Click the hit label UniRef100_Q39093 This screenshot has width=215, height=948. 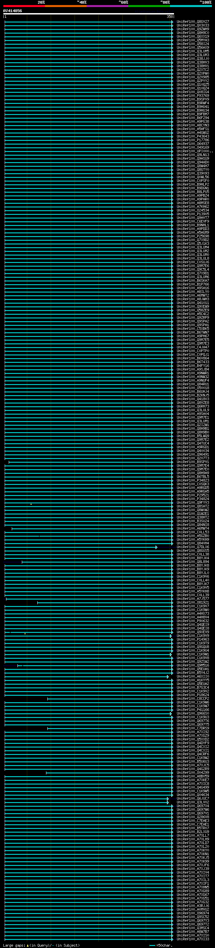pos(193,173)
